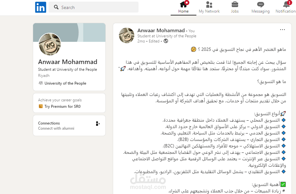The image size is (296, 194).
Task: Click the bell Notifications icon
Action: [x=287, y=4]
